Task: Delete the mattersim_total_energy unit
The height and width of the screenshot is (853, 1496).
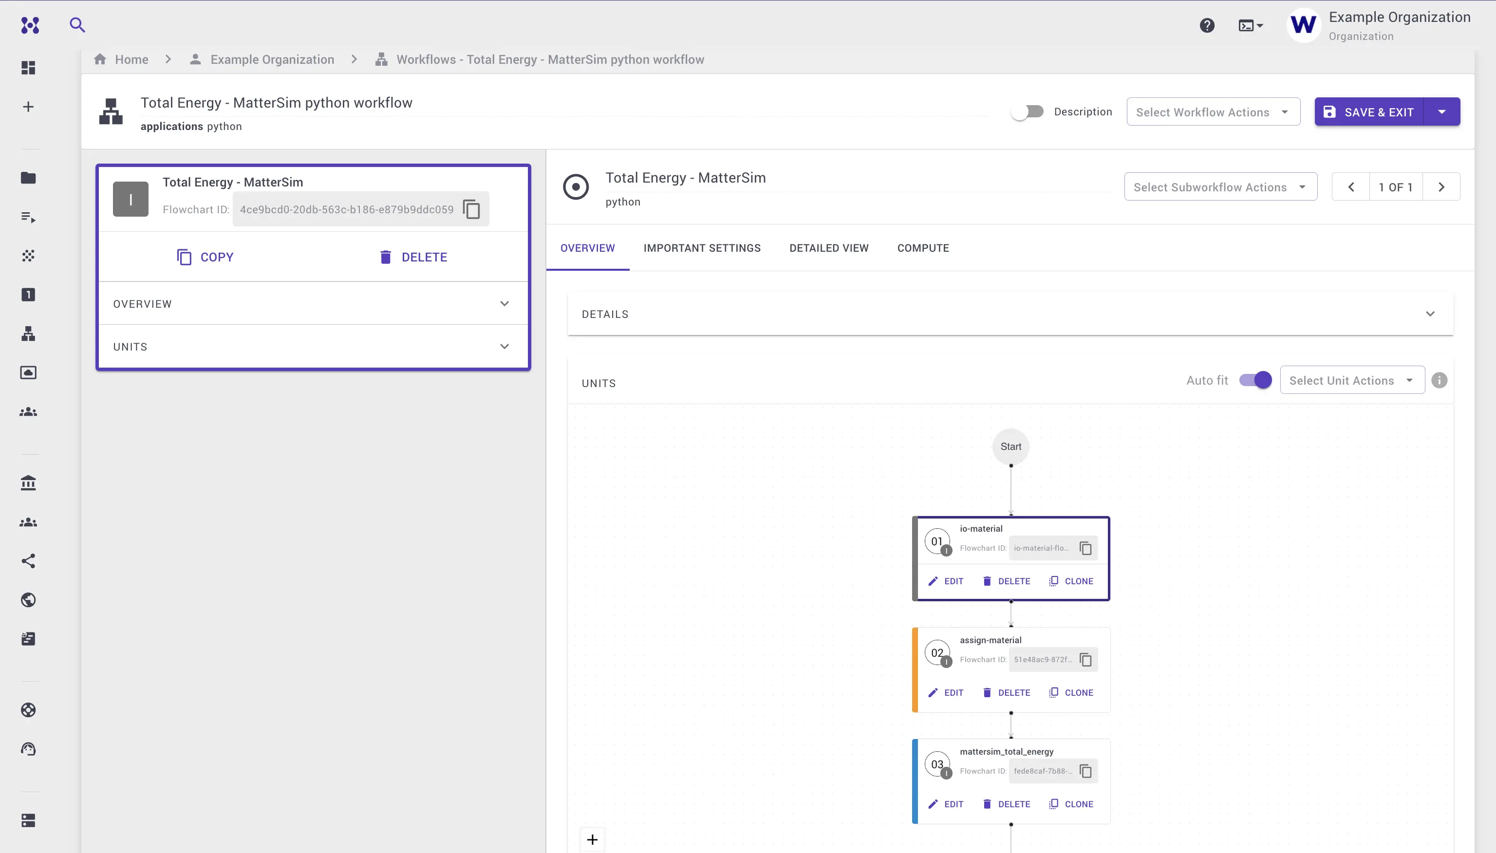Action: (1006, 804)
